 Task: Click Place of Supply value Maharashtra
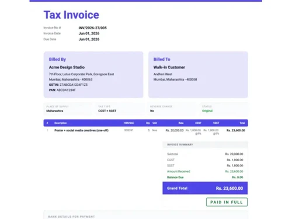55,111
